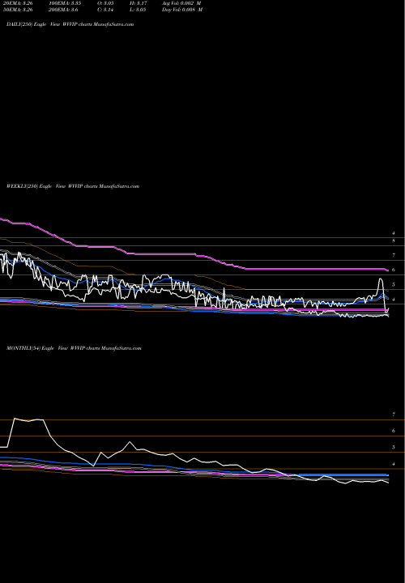Click the DAILY(250) Eagle View chart title
Image resolution: width=405 pixels, height=583 pixels.
tap(70, 24)
